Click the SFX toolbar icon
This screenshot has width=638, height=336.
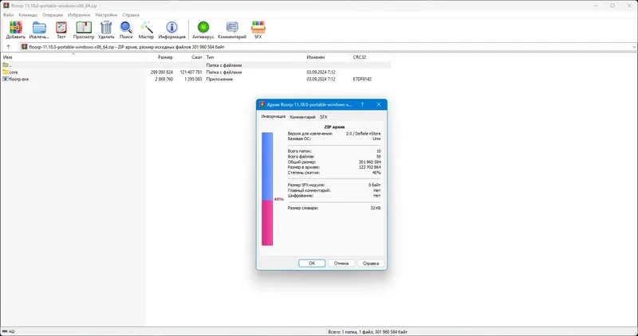pyautogui.click(x=258, y=28)
